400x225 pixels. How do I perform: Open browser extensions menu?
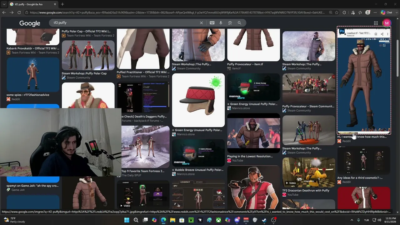[344, 12]
